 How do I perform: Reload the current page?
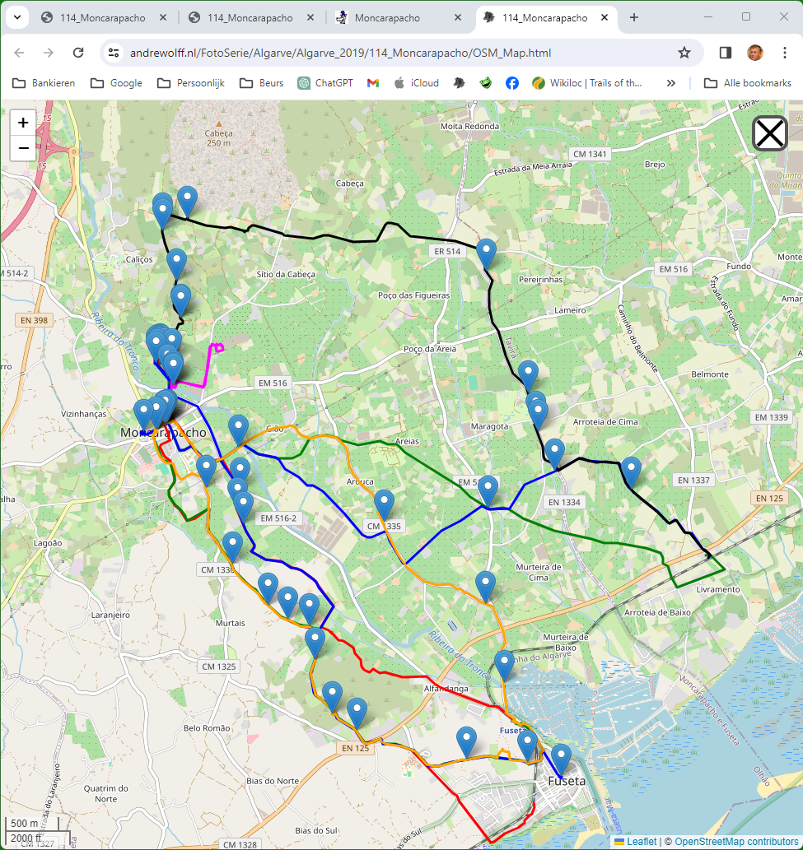78,52
